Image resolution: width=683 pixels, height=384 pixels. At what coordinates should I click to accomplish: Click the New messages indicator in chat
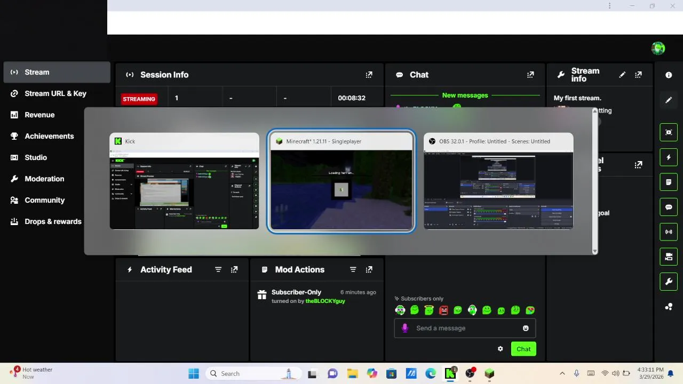[x=465, y=95]
